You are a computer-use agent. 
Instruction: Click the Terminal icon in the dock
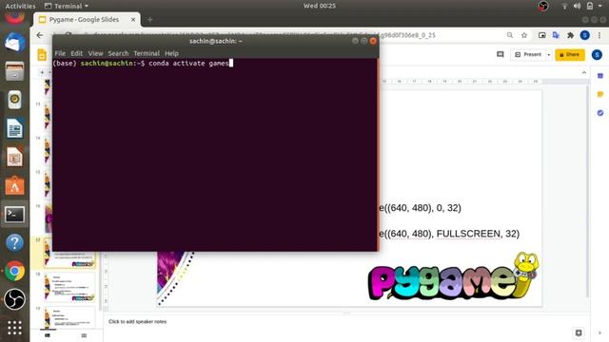(x=15, y=215)
